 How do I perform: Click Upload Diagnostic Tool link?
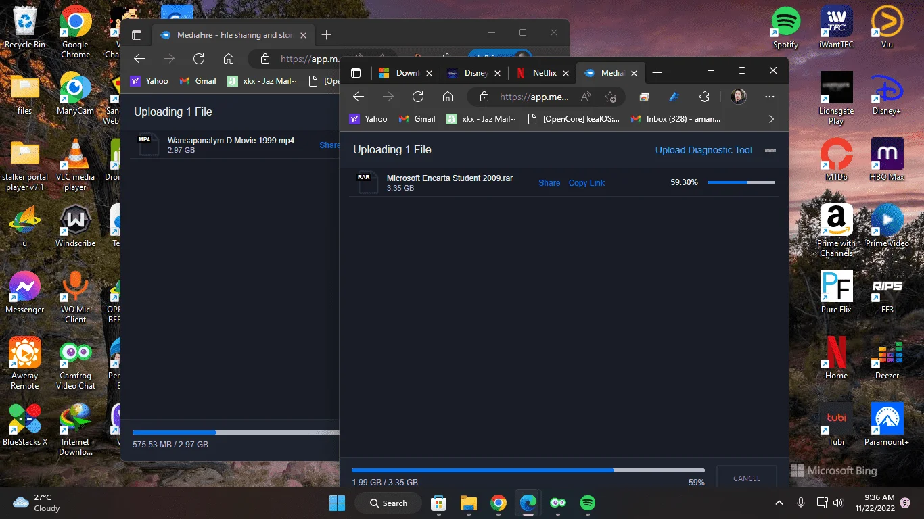tap(703, 150)
